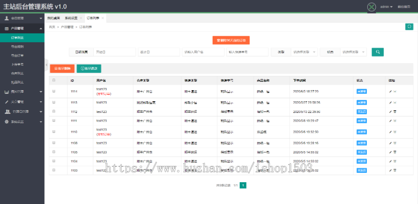Check the box for order 1108

(x=54, y=143)
